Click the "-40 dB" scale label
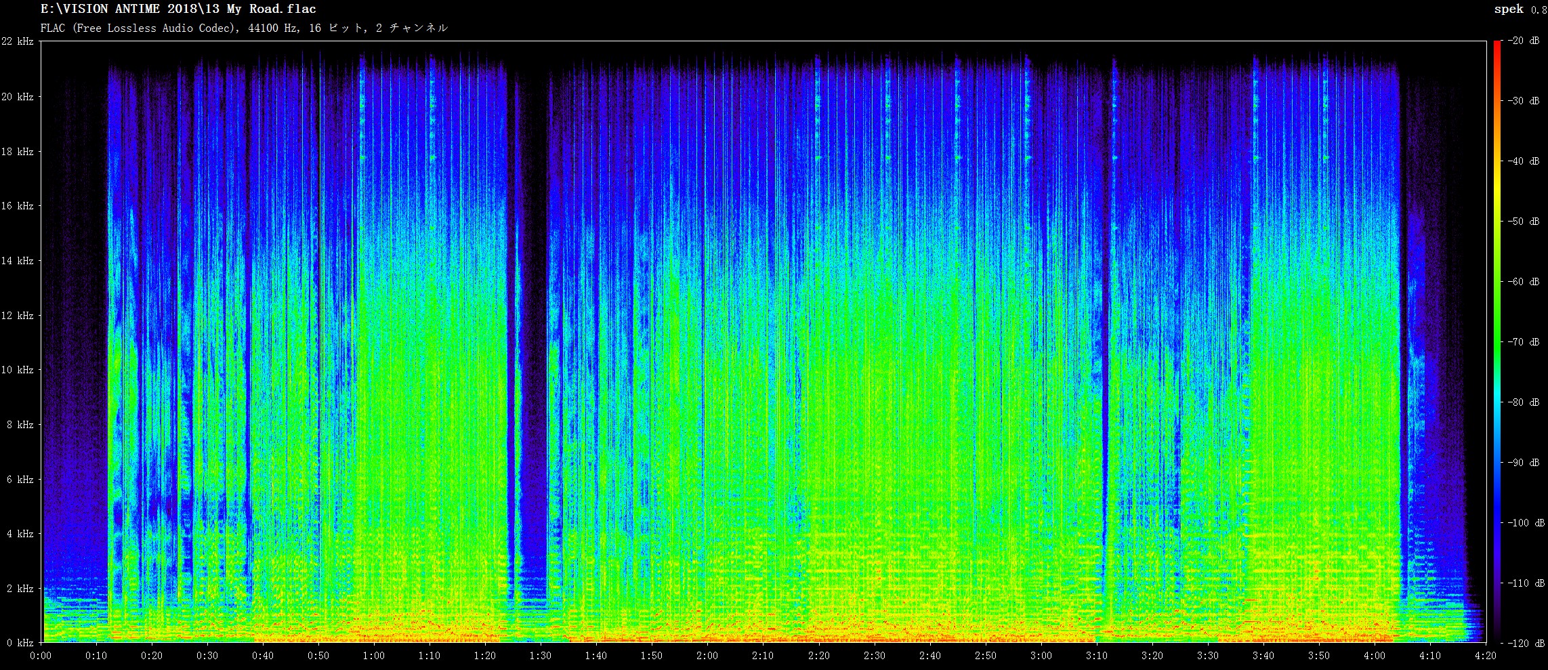This screenshot has height=670, width=1548. pos(1524,161)
